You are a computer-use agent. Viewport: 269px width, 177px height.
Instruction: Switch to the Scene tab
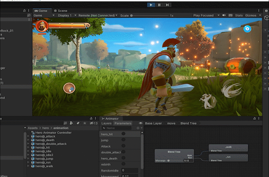tap(61, 11)
